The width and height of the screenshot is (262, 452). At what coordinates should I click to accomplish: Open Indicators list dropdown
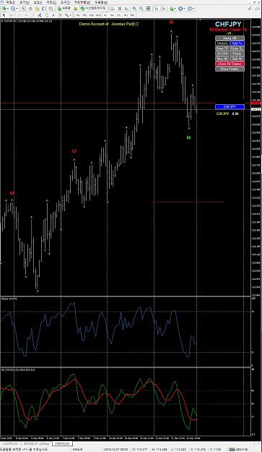click(172, 9)
